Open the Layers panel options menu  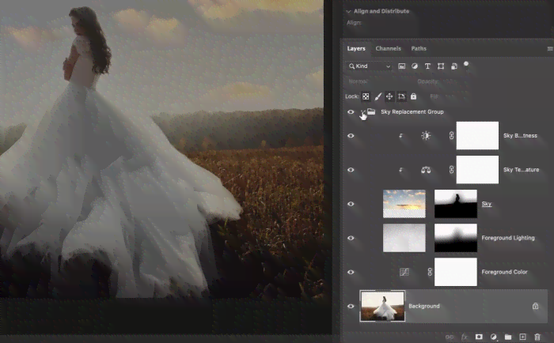click(550, 49)
